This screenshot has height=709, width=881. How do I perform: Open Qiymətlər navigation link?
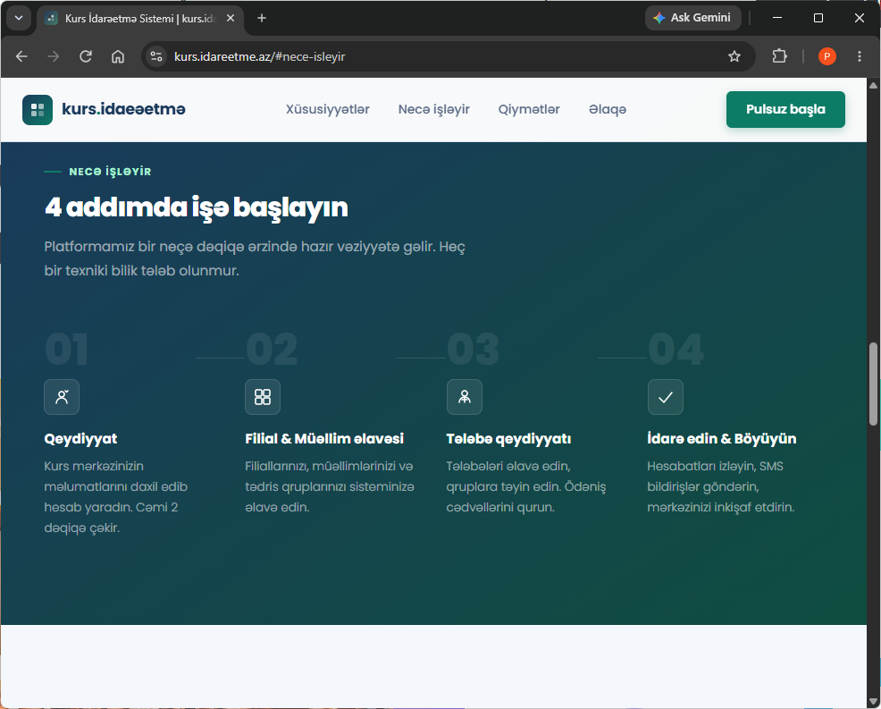tap(529, 109)
